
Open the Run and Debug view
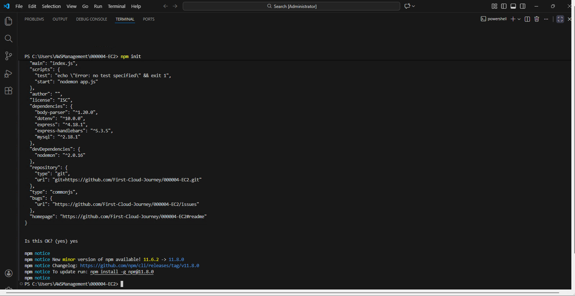tap(8, 74)
